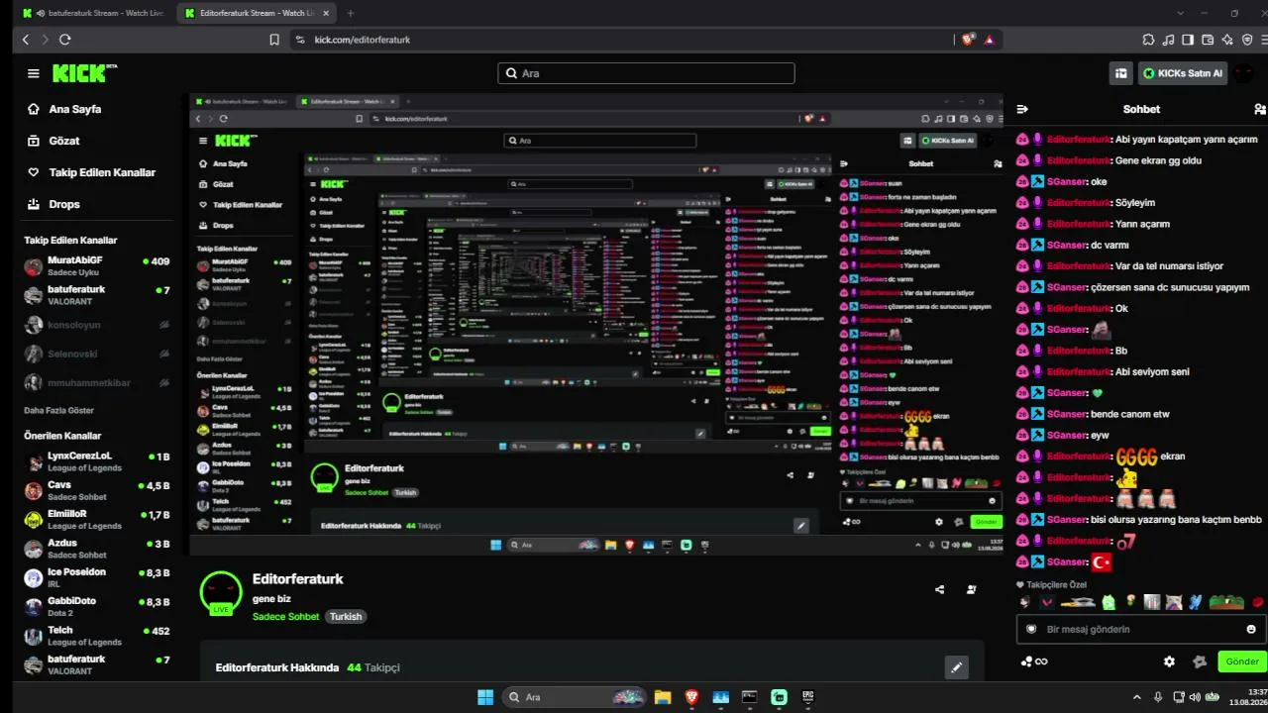Image resolution: width=1268 pixels, height=713 pixels.
Task: Open a new browser tab
Action: click(350, 13)
